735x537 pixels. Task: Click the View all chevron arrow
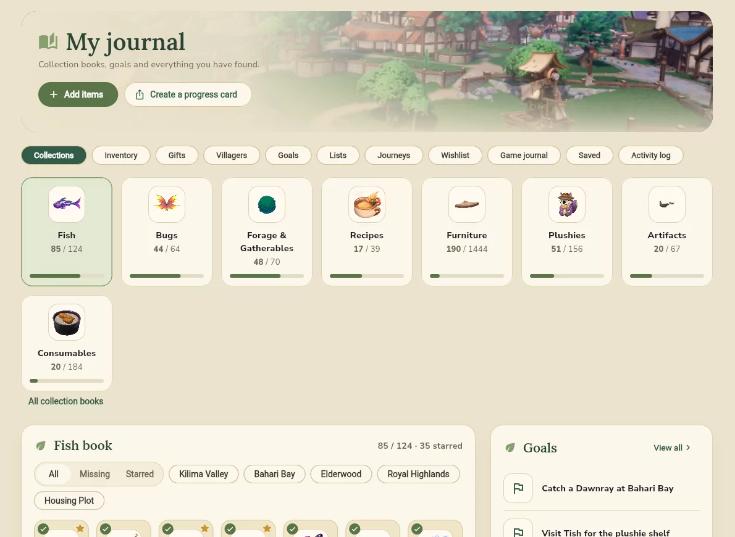pos(688,447)
